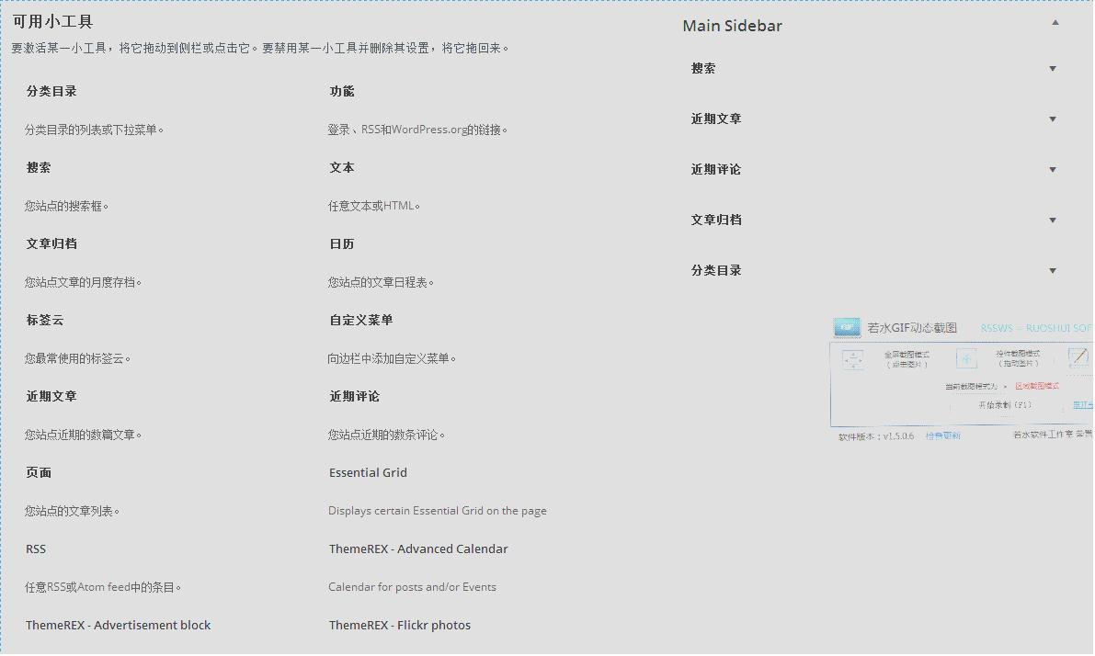
Task: Expand the 分类目录 widget in sidebar
Action: click(x=1052, y=270)
